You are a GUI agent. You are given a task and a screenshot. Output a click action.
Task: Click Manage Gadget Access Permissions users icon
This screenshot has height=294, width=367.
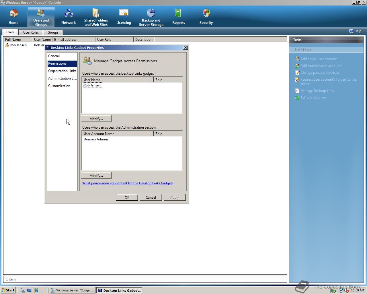pyautogui.click(x=87, y=61)
